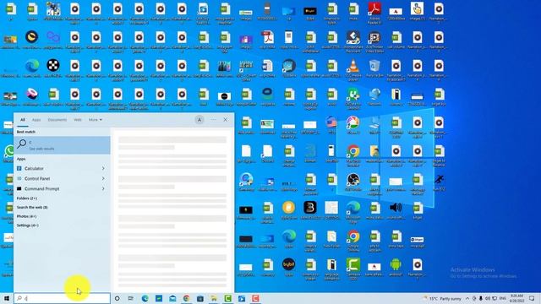Expand the Control Panel result arrow

[x=103, y=178]
